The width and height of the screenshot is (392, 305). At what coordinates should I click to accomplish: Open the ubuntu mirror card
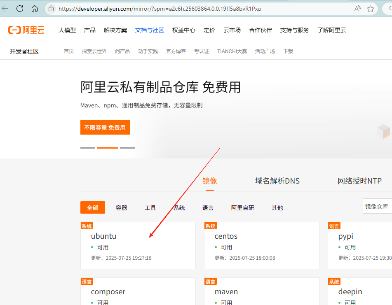tap(138, 246)
